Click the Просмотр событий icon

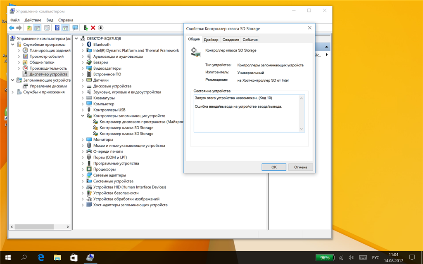pos(25,56)
